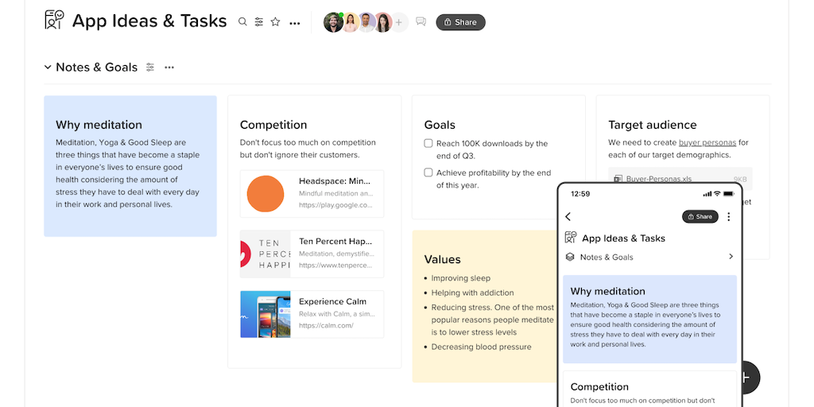This screenshot has width=814, height=407.
Task: Open filter settings icon next to title
Action: 259,22
